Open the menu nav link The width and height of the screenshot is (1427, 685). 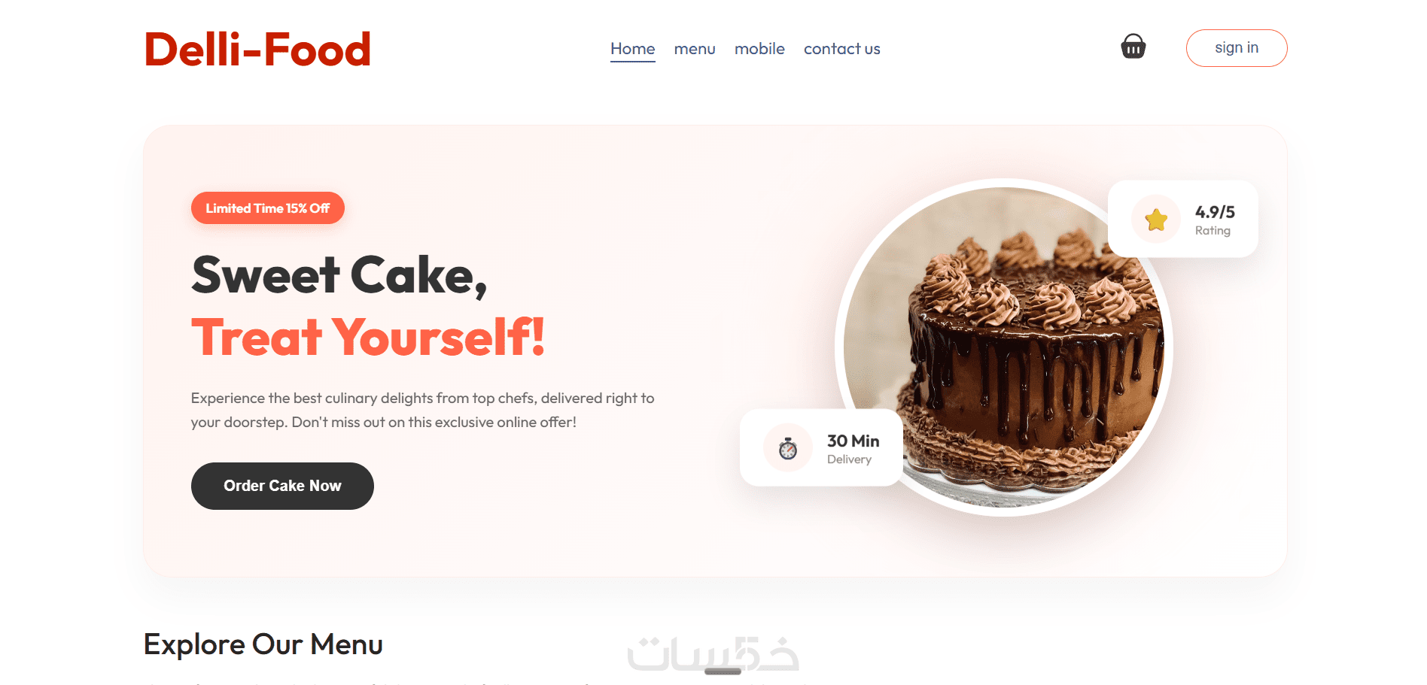695,49
